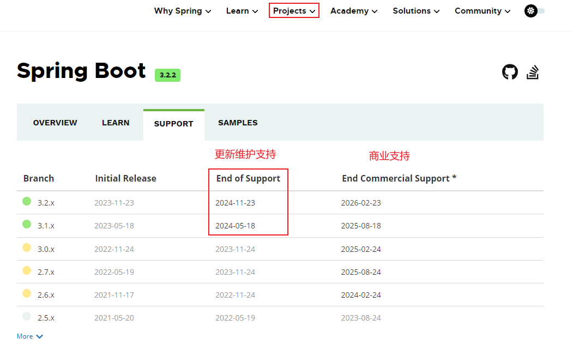The height and width of the screenshot is (350, 573).
Task: Open the Academy navigation menu
Action: pos(353,11)
